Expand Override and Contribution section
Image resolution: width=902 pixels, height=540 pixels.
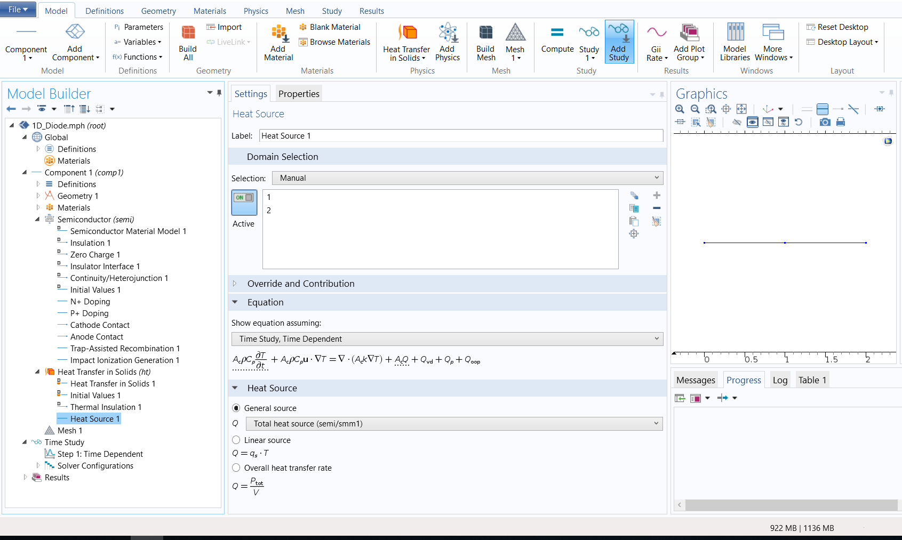tap(300, 284)
